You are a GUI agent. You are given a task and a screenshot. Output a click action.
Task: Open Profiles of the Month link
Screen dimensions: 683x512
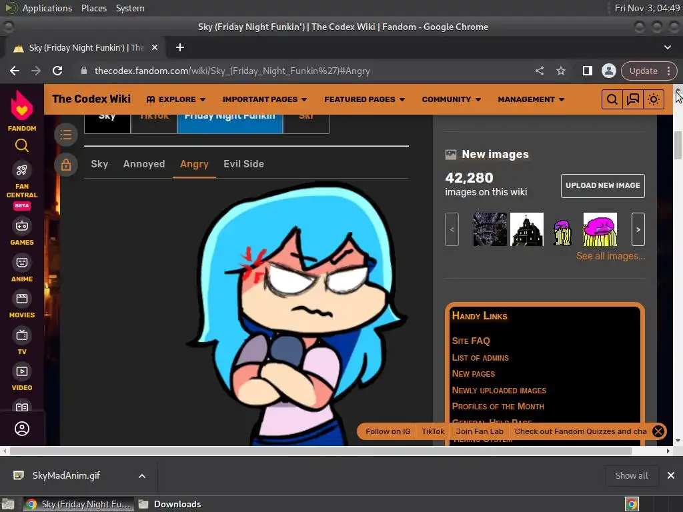[498, 407]
